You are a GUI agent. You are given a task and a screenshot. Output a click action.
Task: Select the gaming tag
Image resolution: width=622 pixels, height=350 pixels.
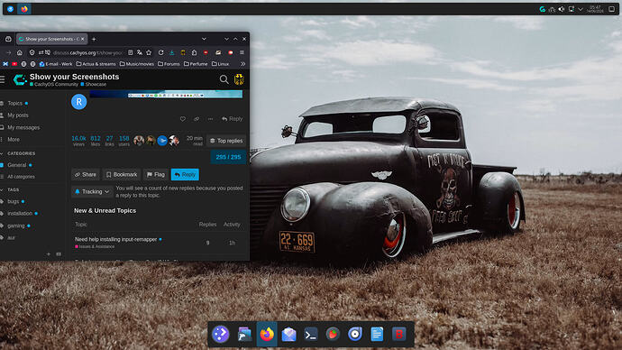[15, 226]
